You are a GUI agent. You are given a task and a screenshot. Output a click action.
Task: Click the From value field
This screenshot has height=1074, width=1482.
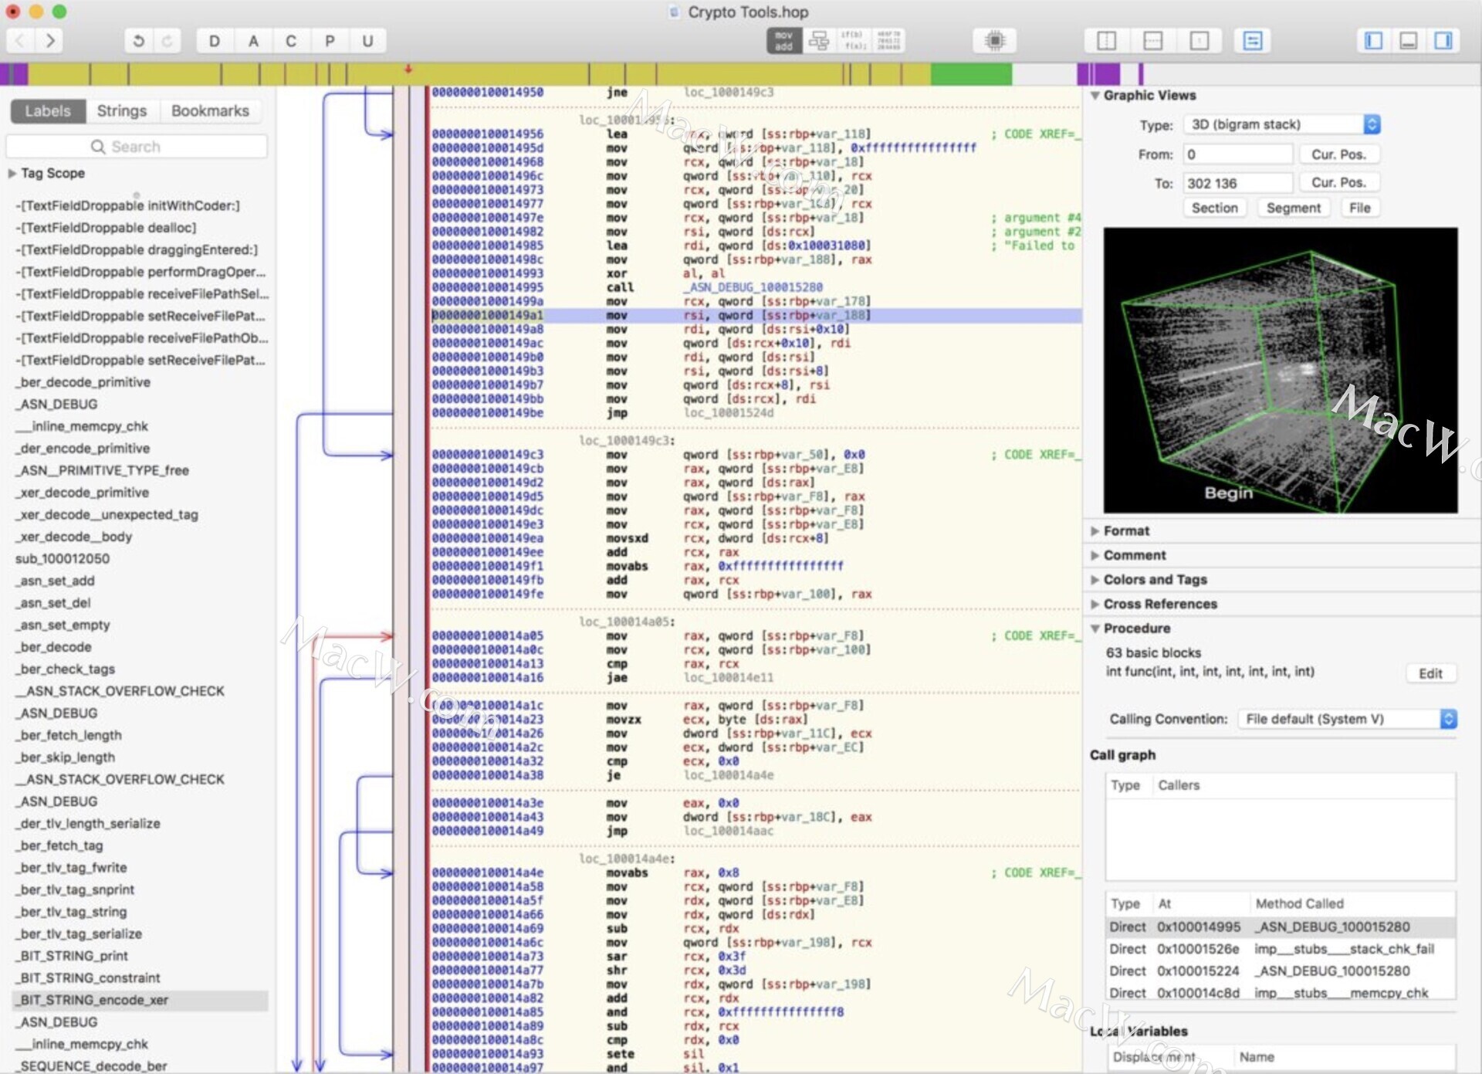(x=1238, y=154)
